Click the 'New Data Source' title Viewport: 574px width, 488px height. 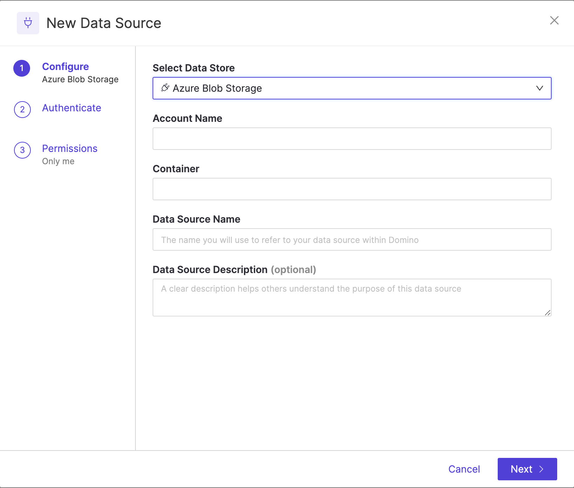(104, 23)
